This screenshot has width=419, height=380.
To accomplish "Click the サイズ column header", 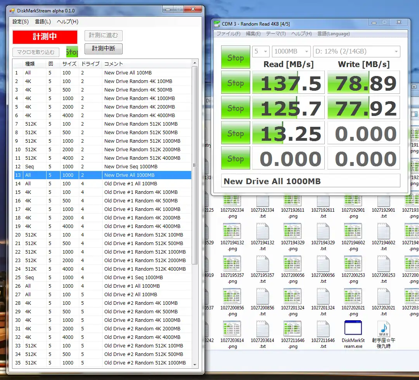I will (69, 64).
